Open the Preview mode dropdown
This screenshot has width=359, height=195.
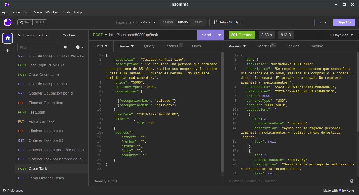click(x=237, y=46)
